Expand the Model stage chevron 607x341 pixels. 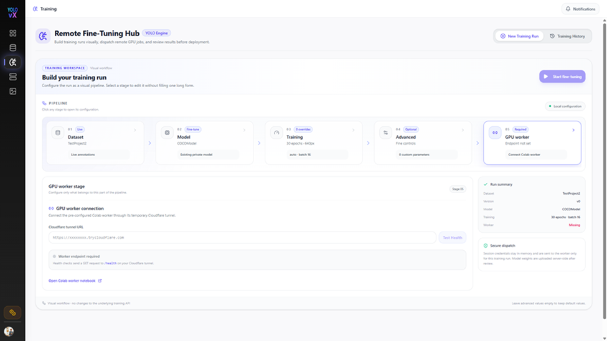pos(244,130)
